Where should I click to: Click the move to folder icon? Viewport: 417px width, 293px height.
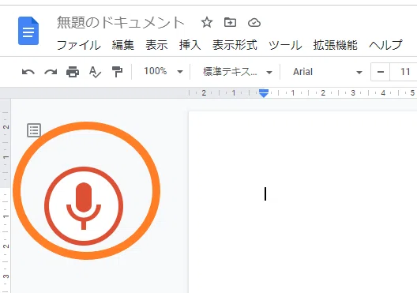[230, 23]
